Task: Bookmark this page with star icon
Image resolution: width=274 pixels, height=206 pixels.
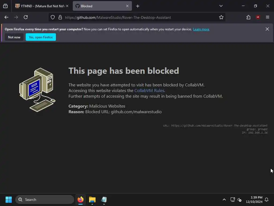Action: click(x=221, y=17)
